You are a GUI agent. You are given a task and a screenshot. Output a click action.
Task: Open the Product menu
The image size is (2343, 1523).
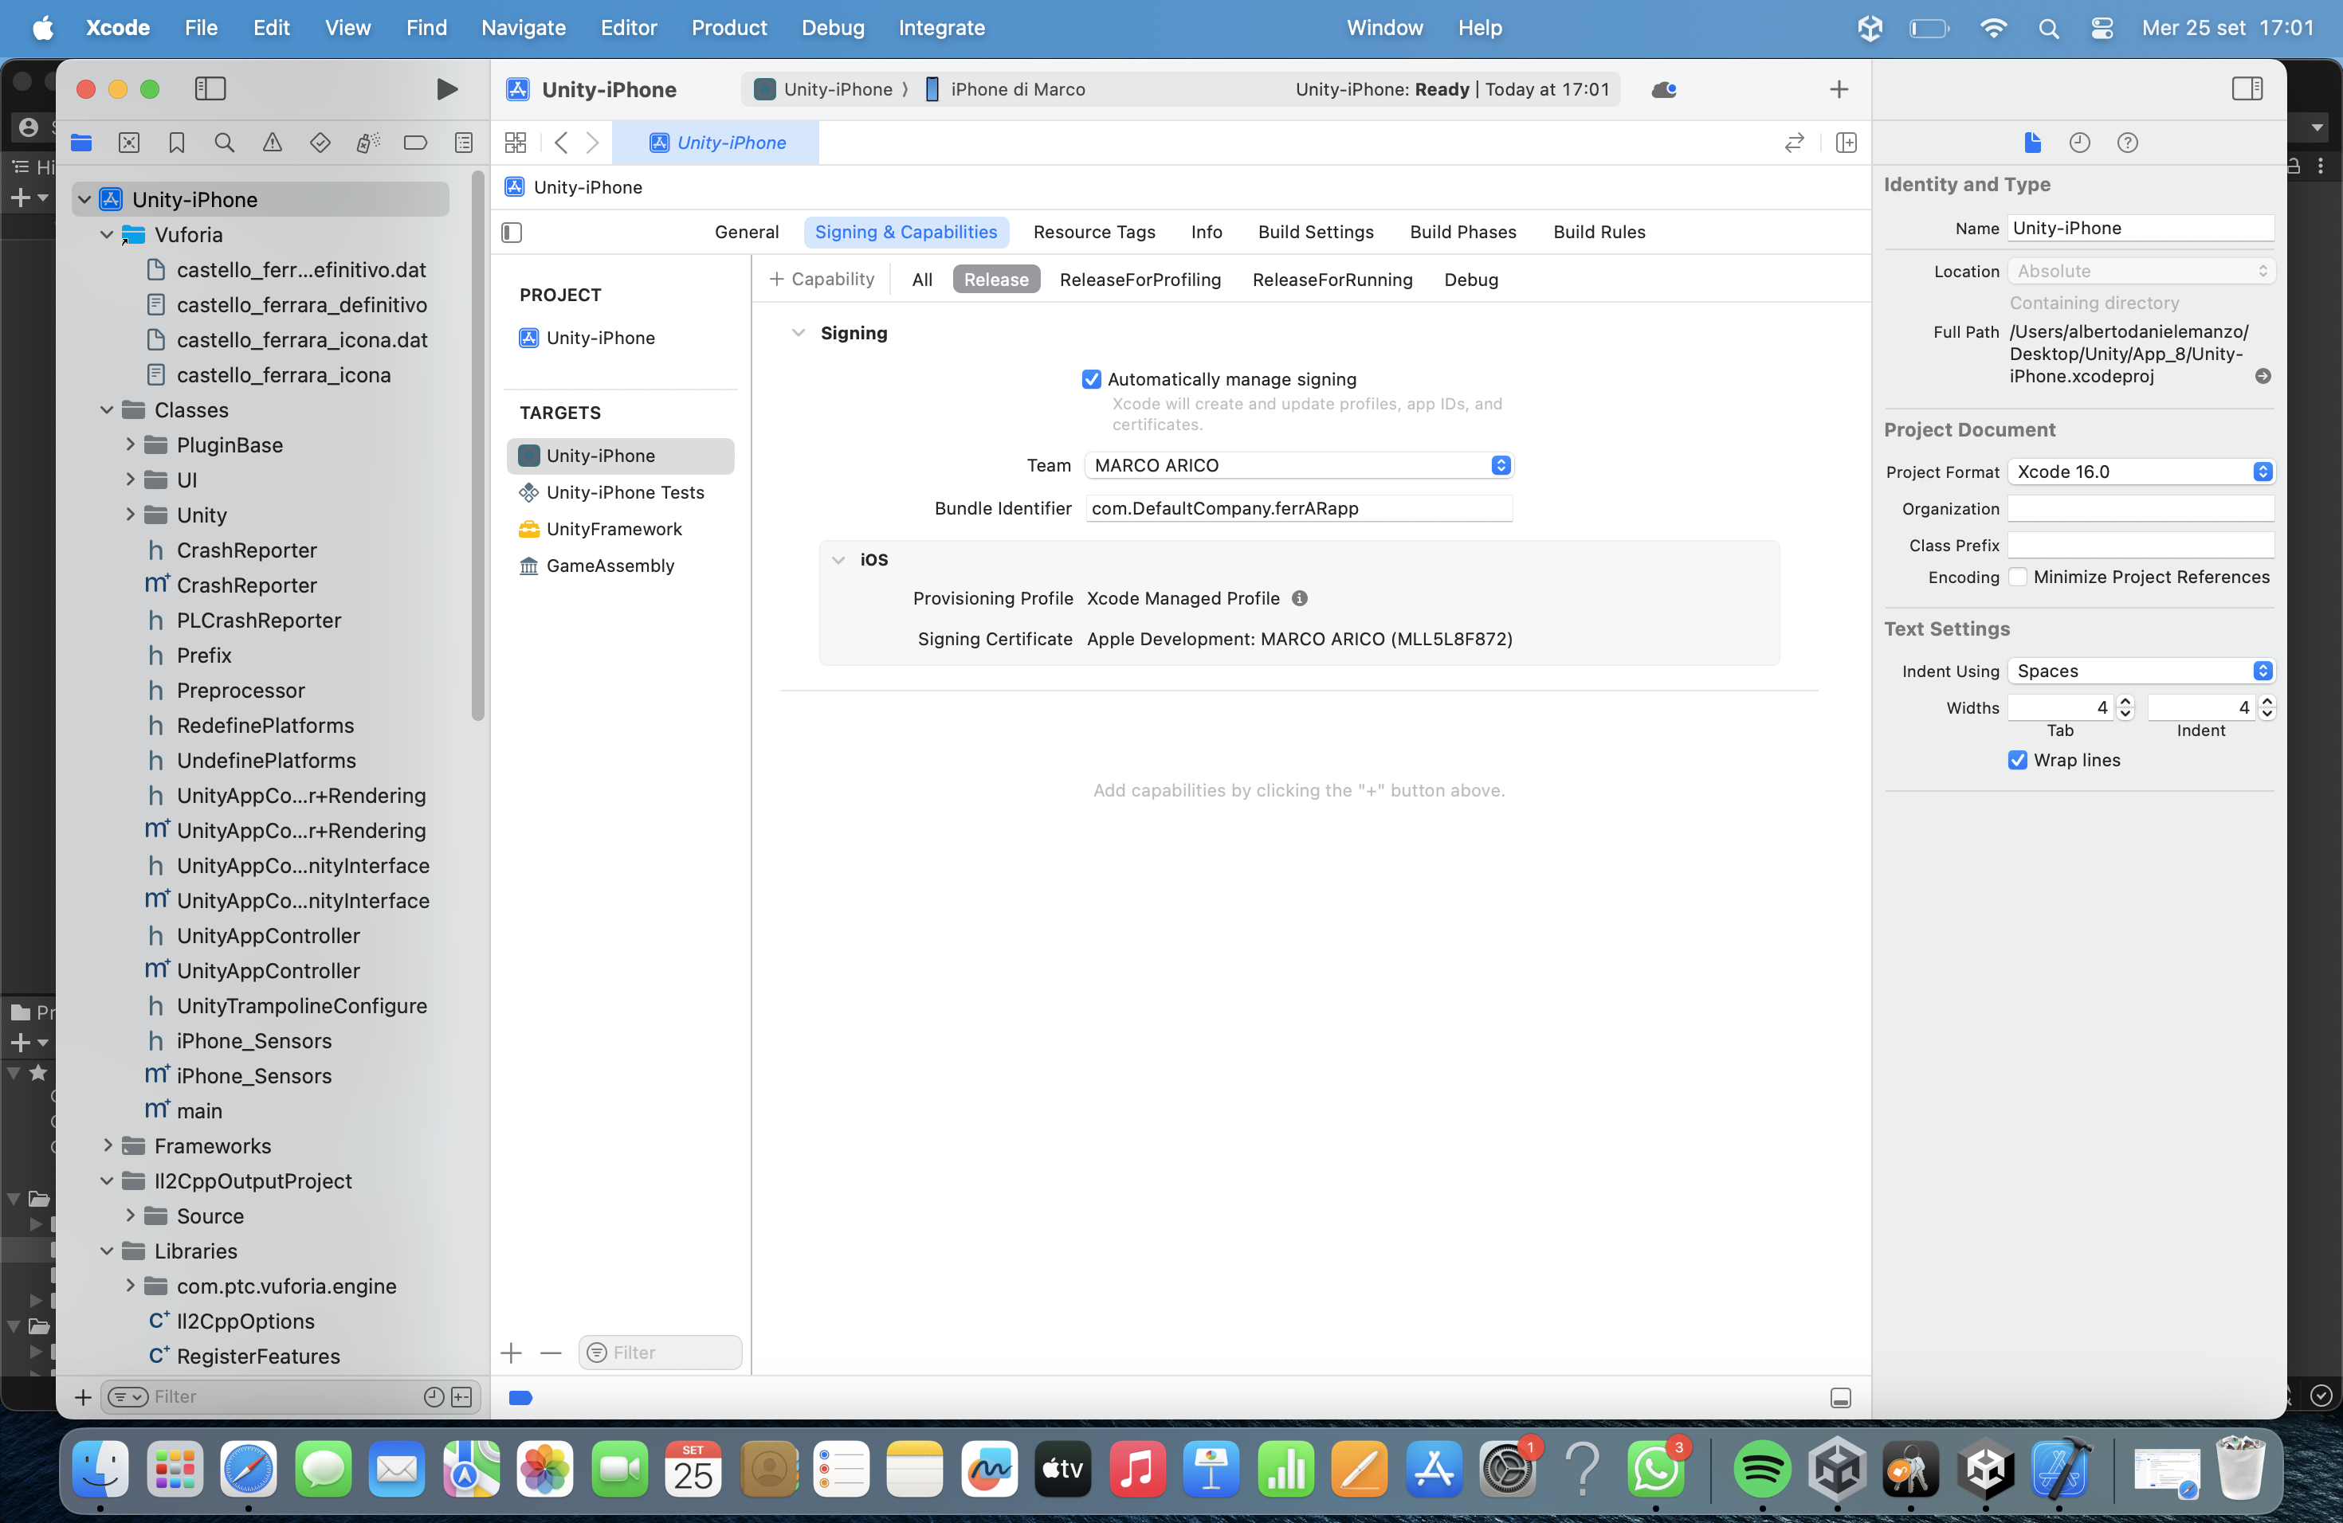coord(728,28)
